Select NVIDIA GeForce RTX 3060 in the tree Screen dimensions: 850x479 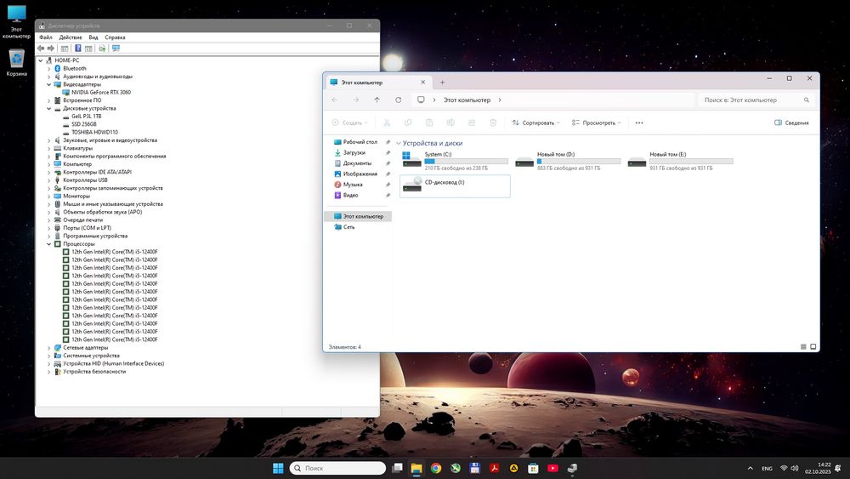tap(100, 92)
